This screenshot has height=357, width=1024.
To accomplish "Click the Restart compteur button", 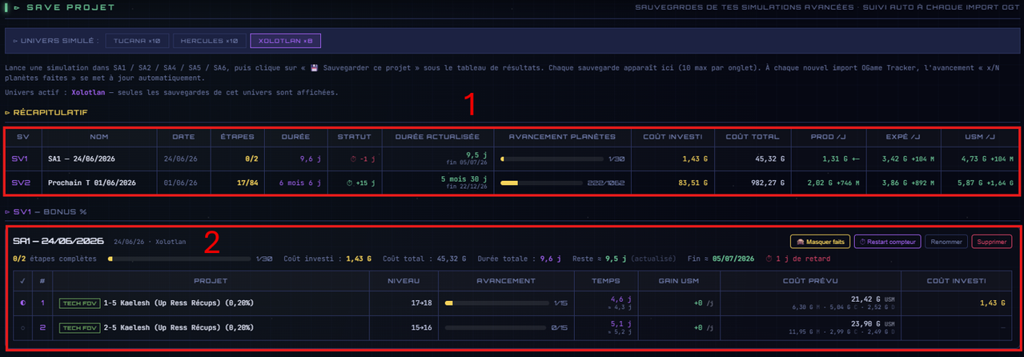I will point(886,241).
